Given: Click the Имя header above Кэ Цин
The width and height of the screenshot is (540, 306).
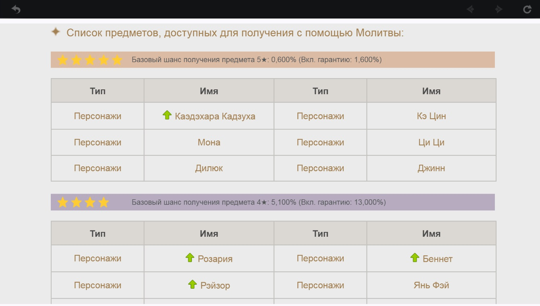Looking at the screenshot, I should [432, 91].
